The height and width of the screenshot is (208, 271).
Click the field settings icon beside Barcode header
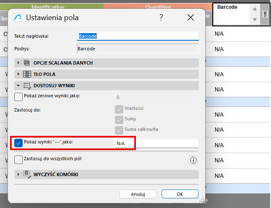pos(265,14)
